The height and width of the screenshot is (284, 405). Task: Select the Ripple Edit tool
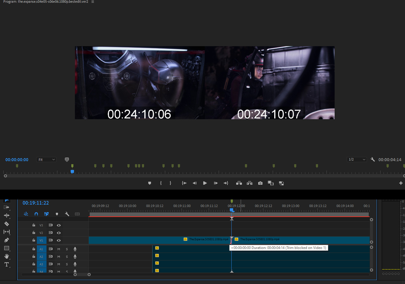6,215
